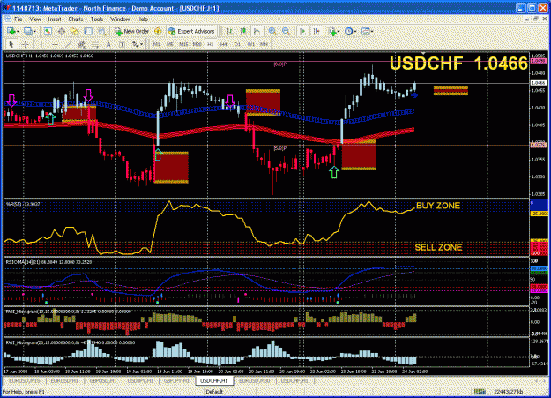Switch to the USDJPY,H1 chart tab

pos(140,381)
